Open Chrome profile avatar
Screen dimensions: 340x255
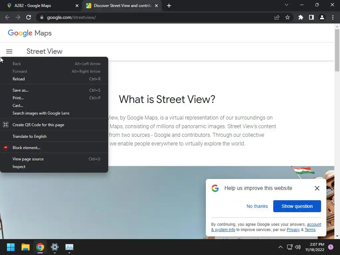[x=322, y=17]
